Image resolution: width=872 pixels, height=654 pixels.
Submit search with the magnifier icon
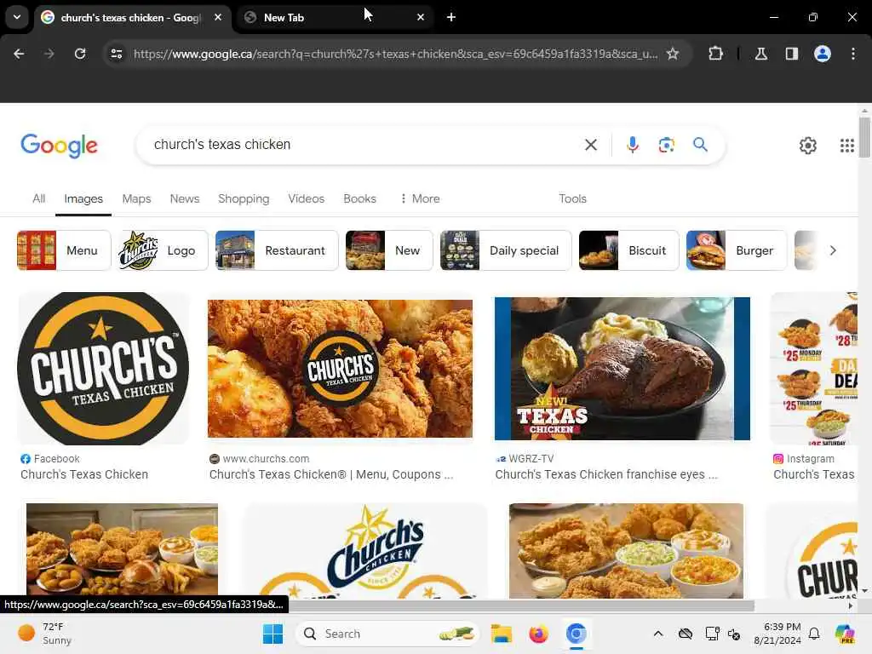(x=700, y=145)
